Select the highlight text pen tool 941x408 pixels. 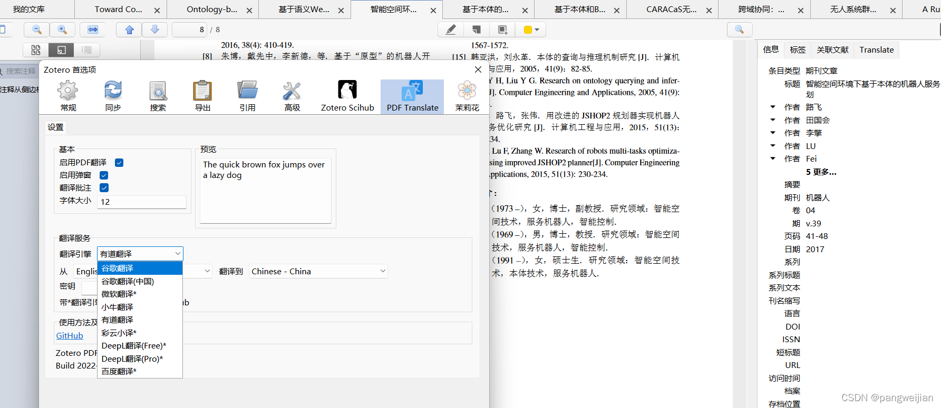pyautogui.click(x=451, y=30)
